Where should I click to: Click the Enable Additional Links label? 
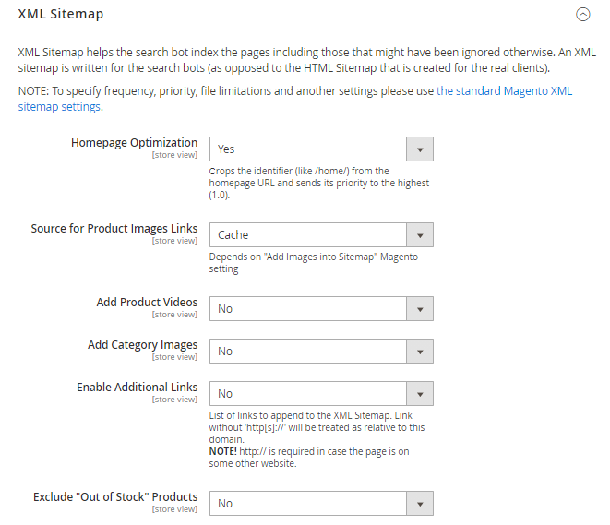[x=137, y=388]
